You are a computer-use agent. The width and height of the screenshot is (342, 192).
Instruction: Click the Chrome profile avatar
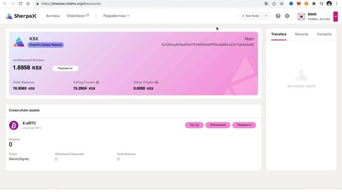click(329, 4)
